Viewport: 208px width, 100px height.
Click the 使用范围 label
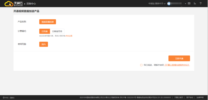22,44
